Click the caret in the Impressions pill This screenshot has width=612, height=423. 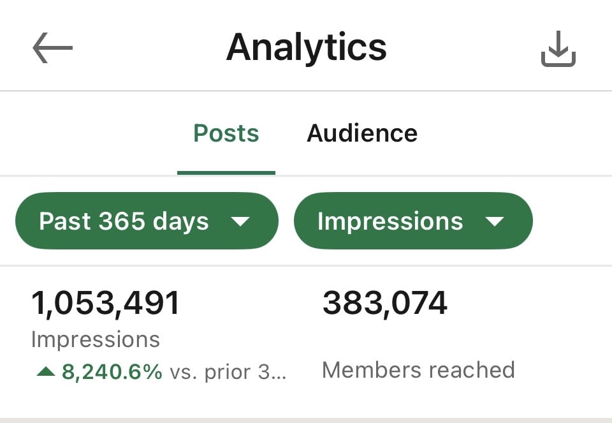[495, 222]
